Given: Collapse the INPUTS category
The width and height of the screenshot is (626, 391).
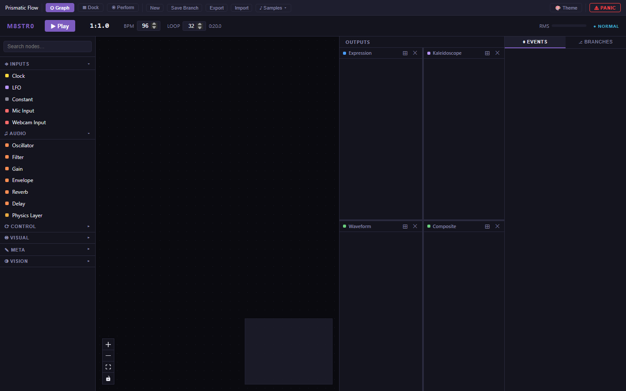Looking at the screenshot, I should click(x=47, y=64).
